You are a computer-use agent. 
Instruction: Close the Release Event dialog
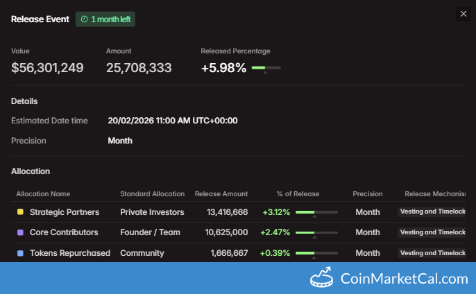tap(464, 14)
